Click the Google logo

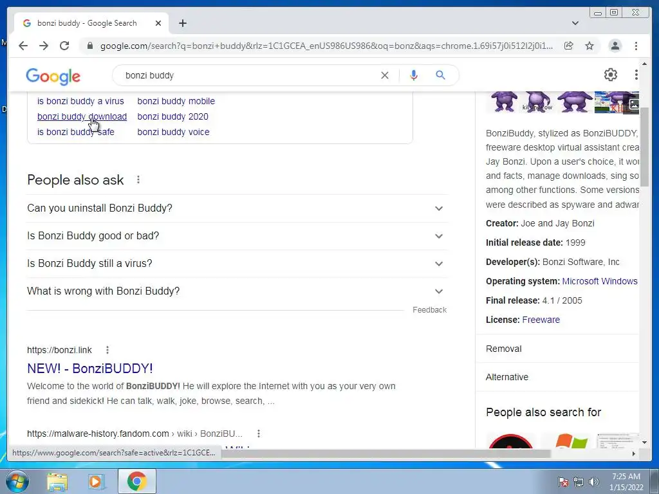(53, 77)
